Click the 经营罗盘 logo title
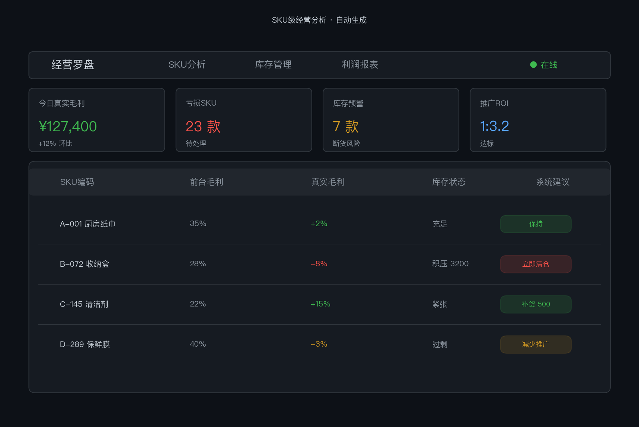 [x=73, y=65]
